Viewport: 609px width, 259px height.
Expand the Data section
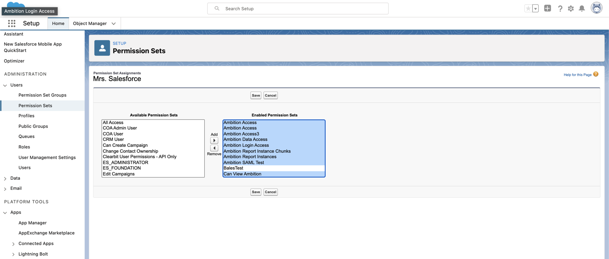point(5,178)
